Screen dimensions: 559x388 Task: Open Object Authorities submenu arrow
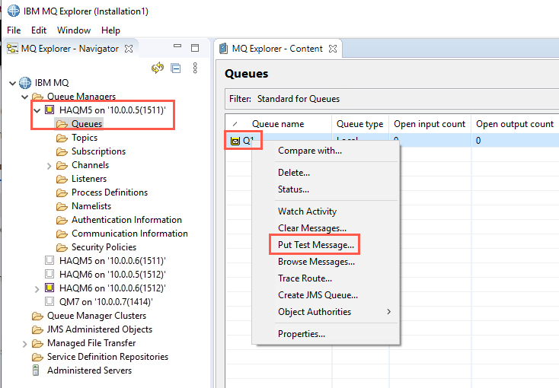point(388,312)
